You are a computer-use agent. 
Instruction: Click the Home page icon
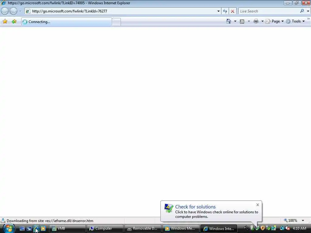[x=228, y=21]
